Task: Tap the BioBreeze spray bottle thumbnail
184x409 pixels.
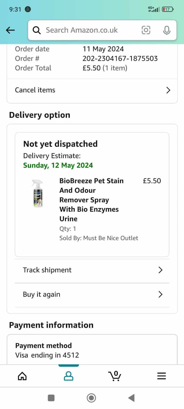Action: tap(37, 193)
